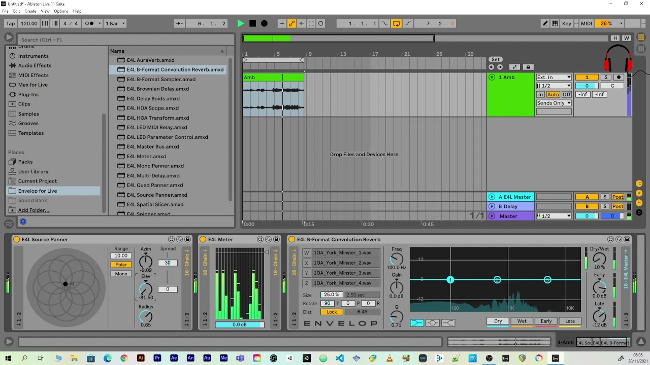Start playback with the Play button

point(241,23)
